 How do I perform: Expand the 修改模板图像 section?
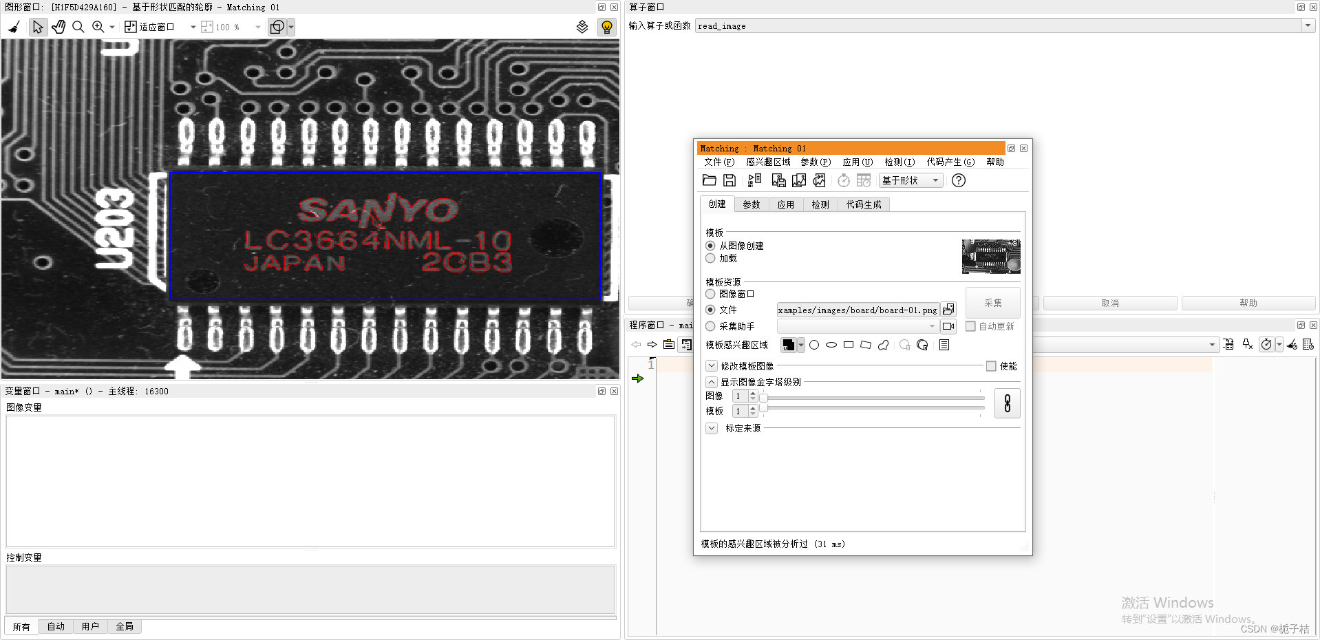pyautogui.click(x=712, y=366)
